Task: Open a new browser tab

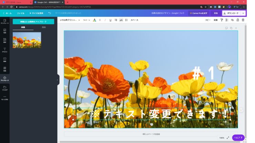Action: point(68,2)
